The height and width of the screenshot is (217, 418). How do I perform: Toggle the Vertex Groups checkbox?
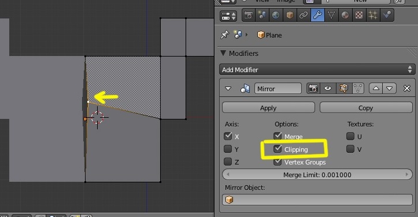(x=278, y=162)
